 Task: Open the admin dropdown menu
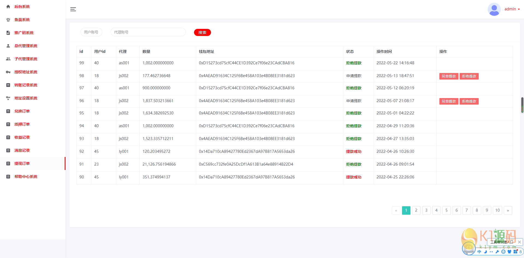point(512,9)
